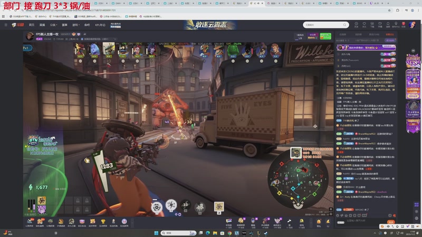The width and height of the screenshot is (422, 237).
Task: Switch to the first chat ranking tab
Action: [342, 34]
